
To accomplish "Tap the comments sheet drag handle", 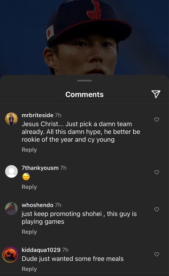I will [x=84, y=81].
